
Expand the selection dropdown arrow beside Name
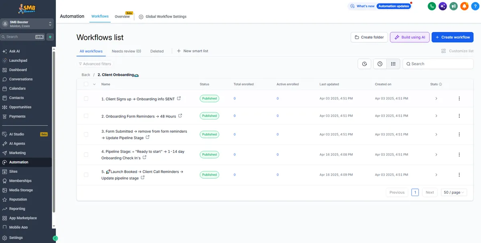94,84
